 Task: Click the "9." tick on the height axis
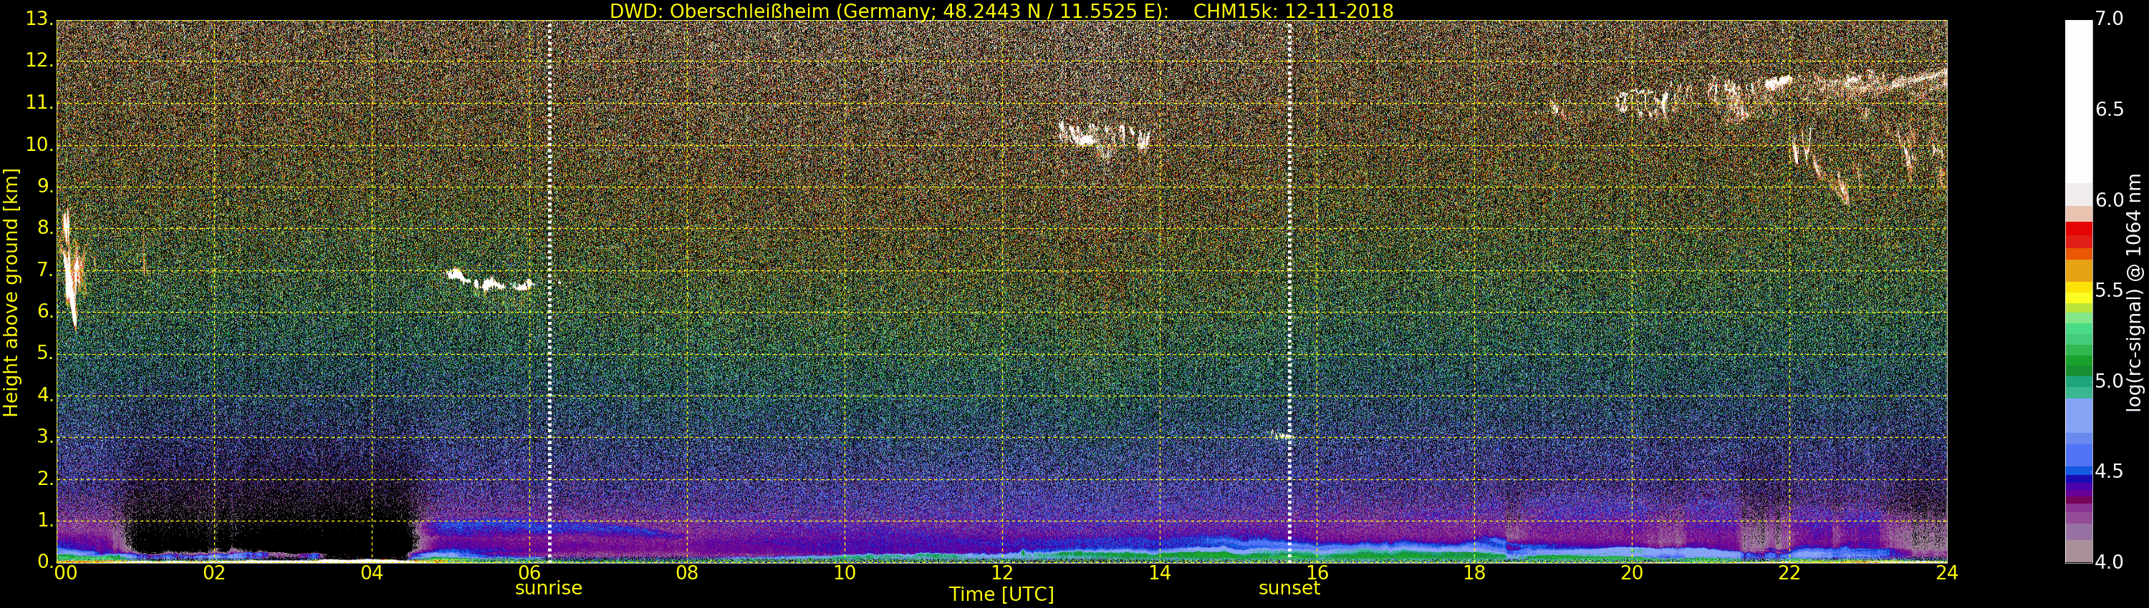(x=45, y=187)
